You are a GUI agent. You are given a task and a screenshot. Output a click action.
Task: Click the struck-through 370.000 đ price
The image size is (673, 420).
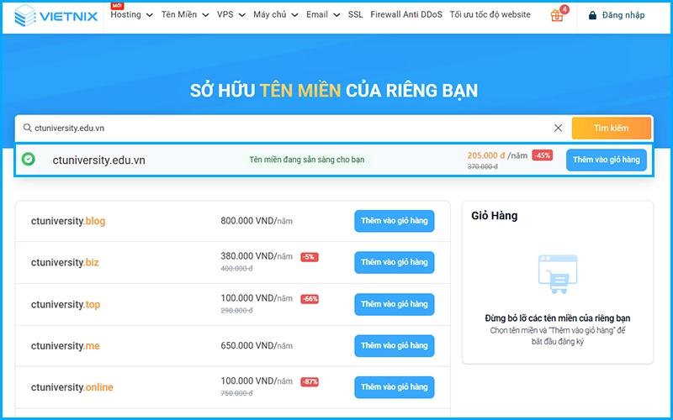tap(482, 166)
